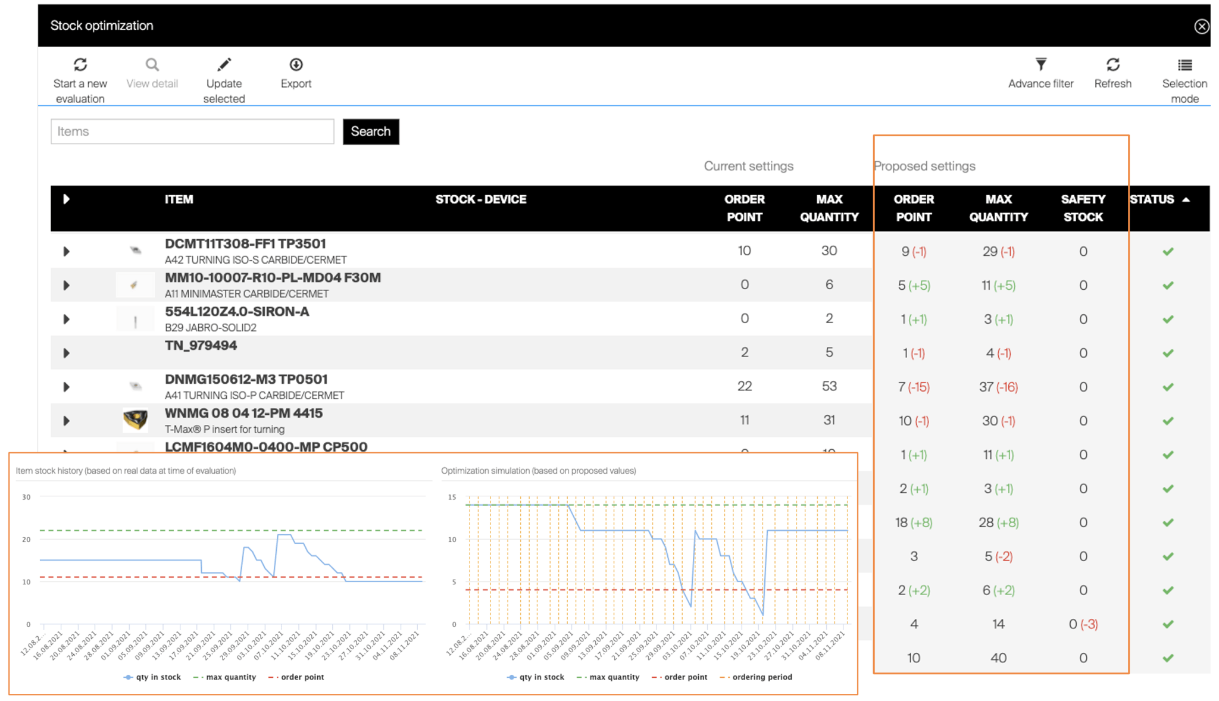Viewport: 1219px width, 701px height.
Task: Click the Update selected pencil icon
Action: (x=224, y=64)
